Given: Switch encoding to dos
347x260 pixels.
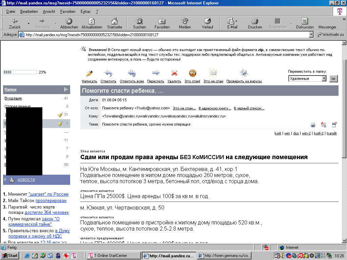Looking at the screenshot, I should [x=296, y=133].
